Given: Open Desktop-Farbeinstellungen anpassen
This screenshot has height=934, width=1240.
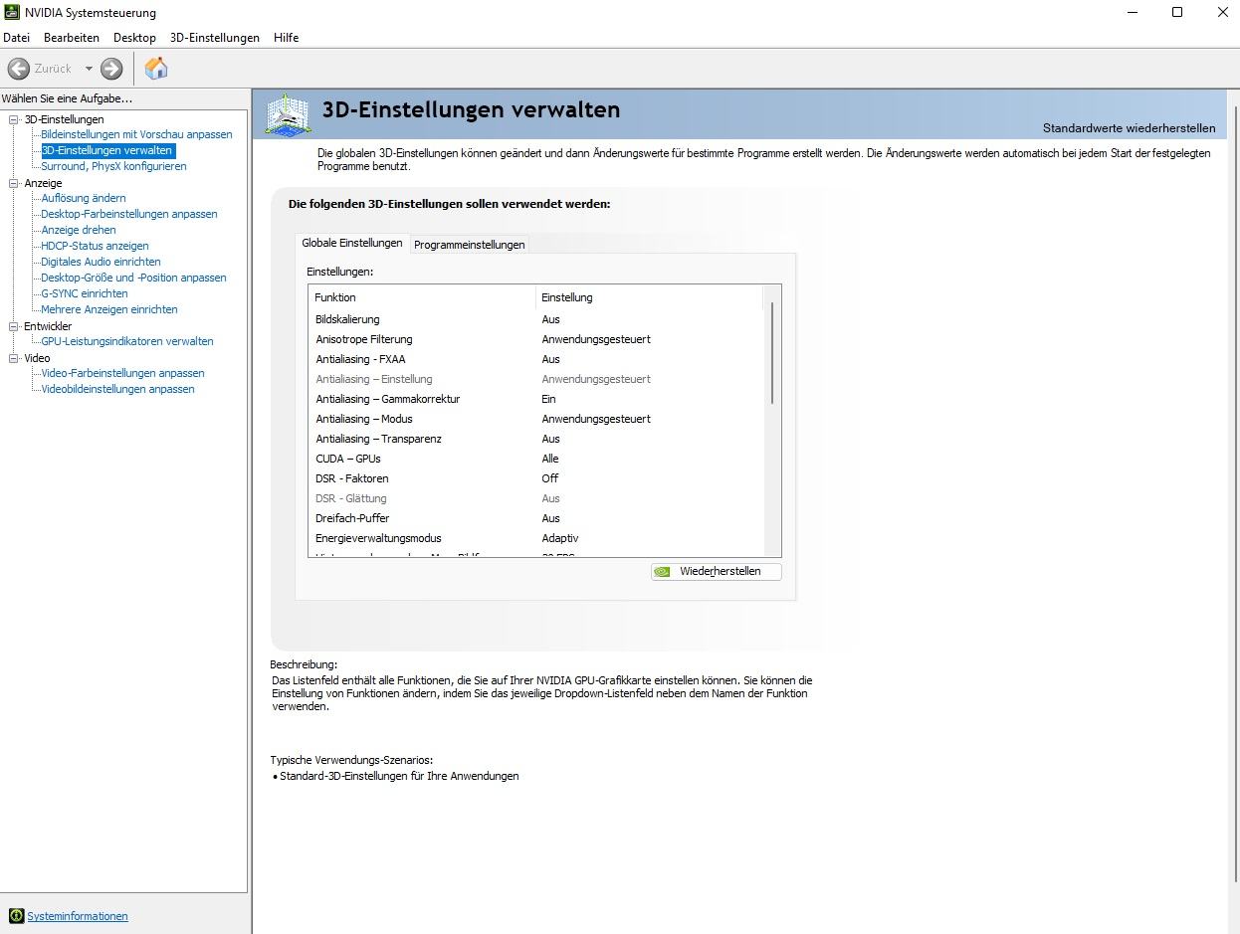Looking at the screenshot, I should tap(128, 214).
